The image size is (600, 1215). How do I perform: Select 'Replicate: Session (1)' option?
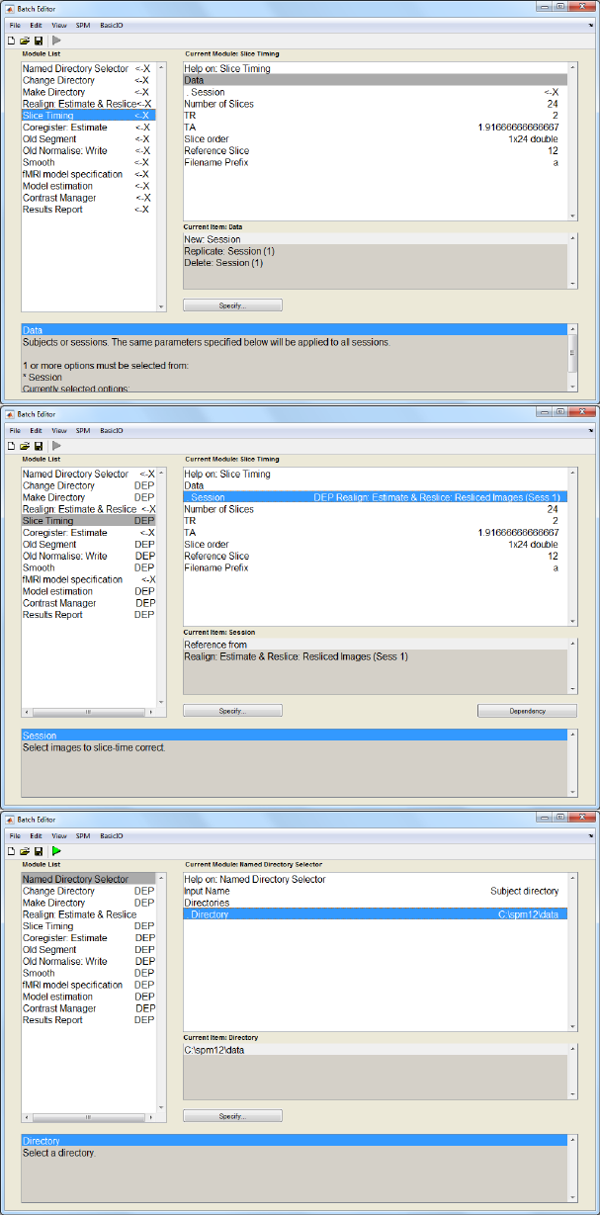tap(375, 251)
